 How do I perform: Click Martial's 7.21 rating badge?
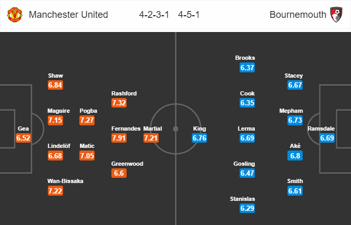point(152,138)
